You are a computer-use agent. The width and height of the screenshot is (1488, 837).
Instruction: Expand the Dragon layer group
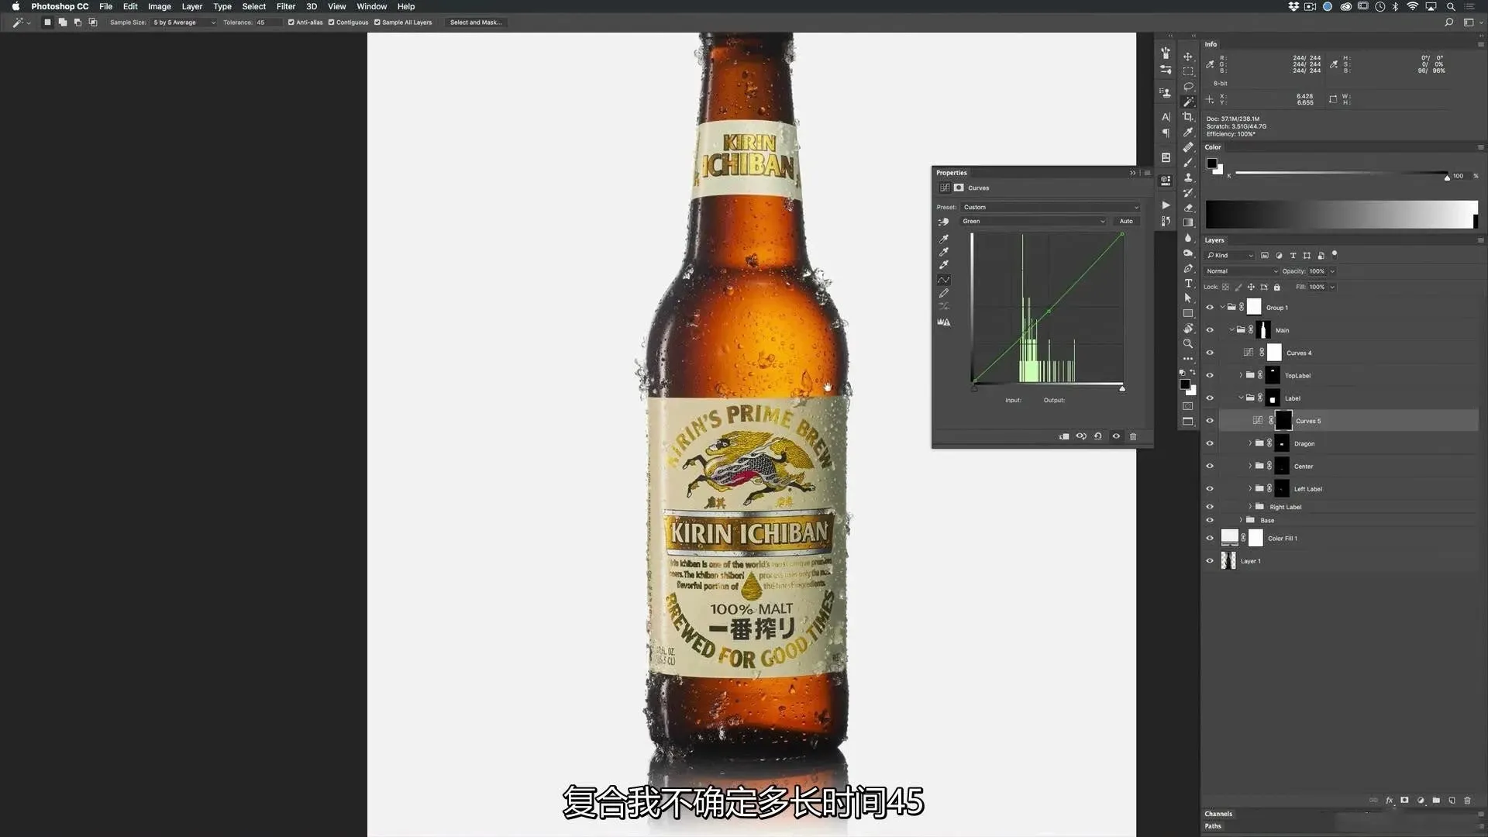pos(1249,444)
